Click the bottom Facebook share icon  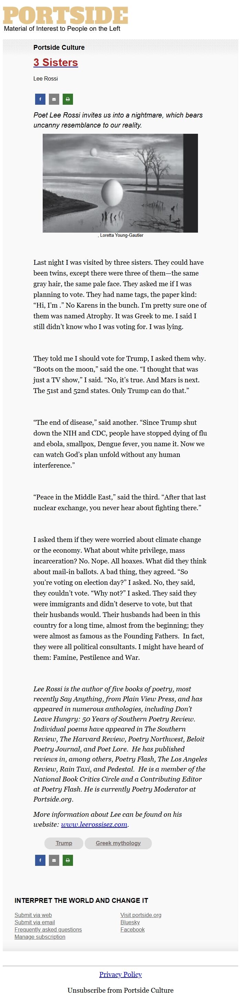40,860
